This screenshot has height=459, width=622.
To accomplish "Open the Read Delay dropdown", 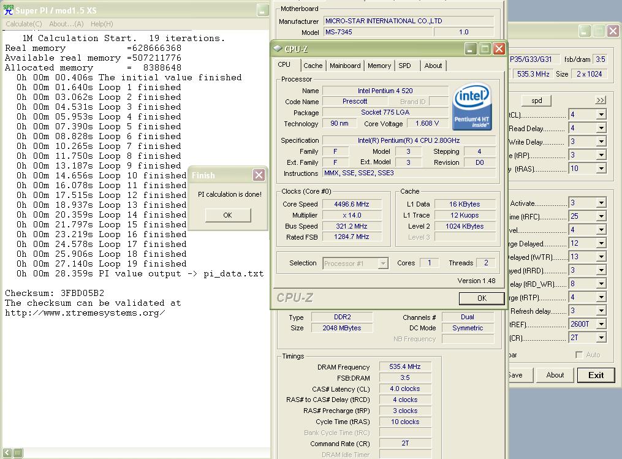I will click(x=601, y=128).
